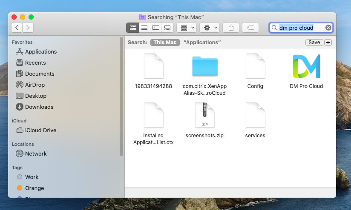The height and width of the screenshot is (210, 351).
Task: Click the smart folder icon in title bar
Action: pos(142,17)
